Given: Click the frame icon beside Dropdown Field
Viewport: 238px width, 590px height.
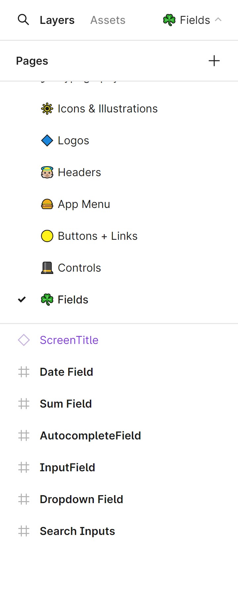Looking at the screenshot, I should coord(24,499).
